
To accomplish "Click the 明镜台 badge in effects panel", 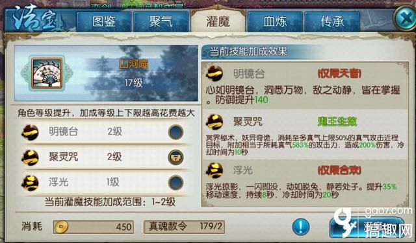I will (x=214, y=73).
